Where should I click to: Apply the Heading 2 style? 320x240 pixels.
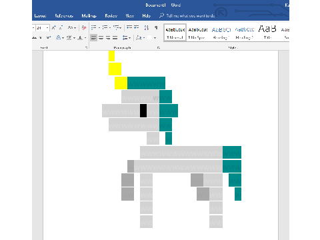tap(245, 33)
